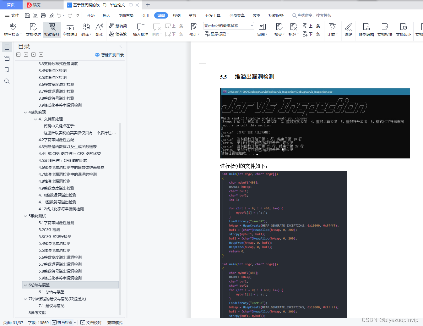Switch to the 插入 ribbon tab

(x=106, y=15)
